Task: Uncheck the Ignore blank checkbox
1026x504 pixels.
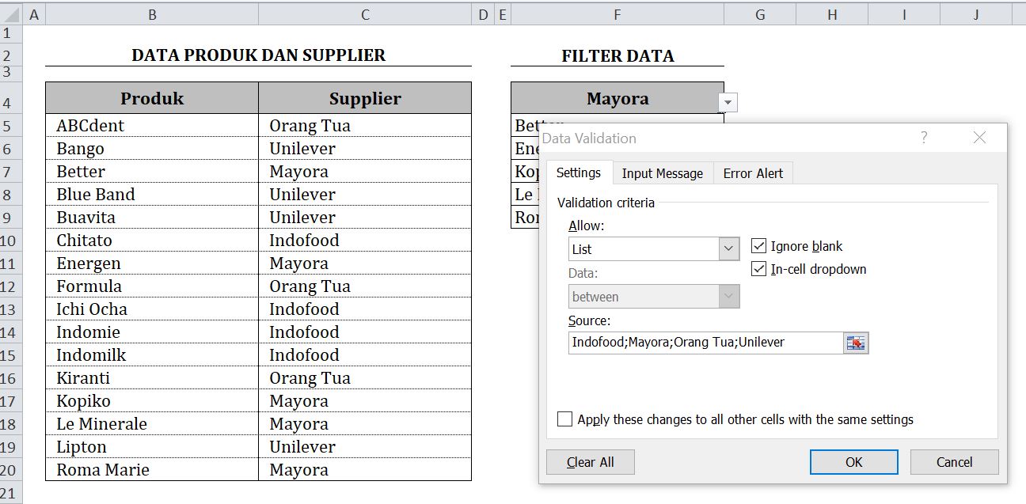Action: [x=758, y=245]
